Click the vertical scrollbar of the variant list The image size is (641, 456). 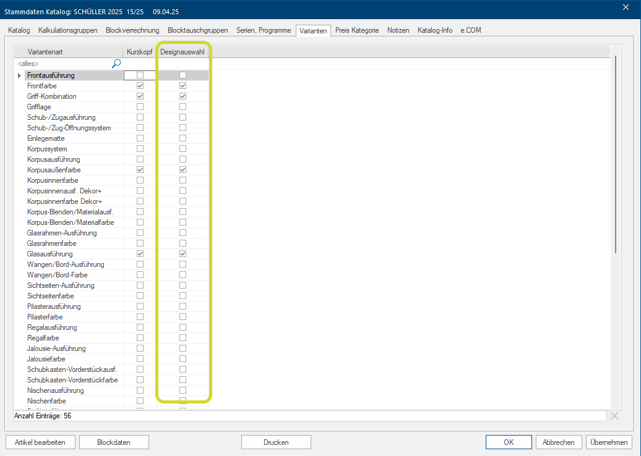615,154
